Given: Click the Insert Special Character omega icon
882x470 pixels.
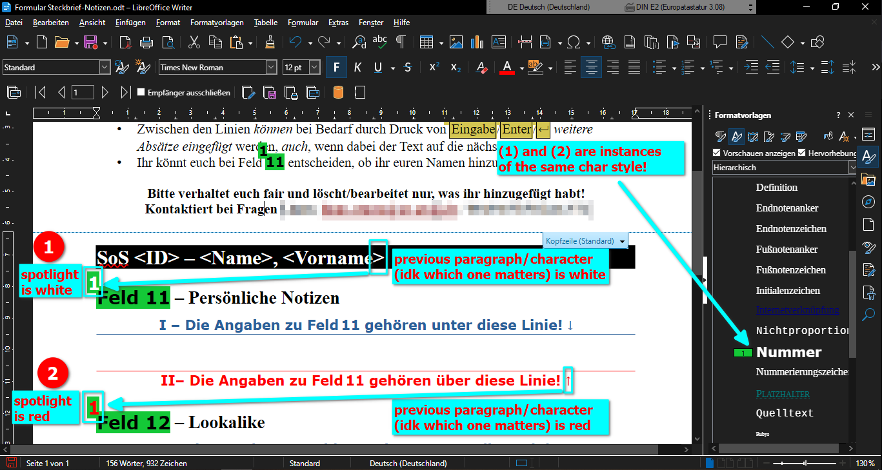Looking at the screenshot, I should [x=573, y=43].
